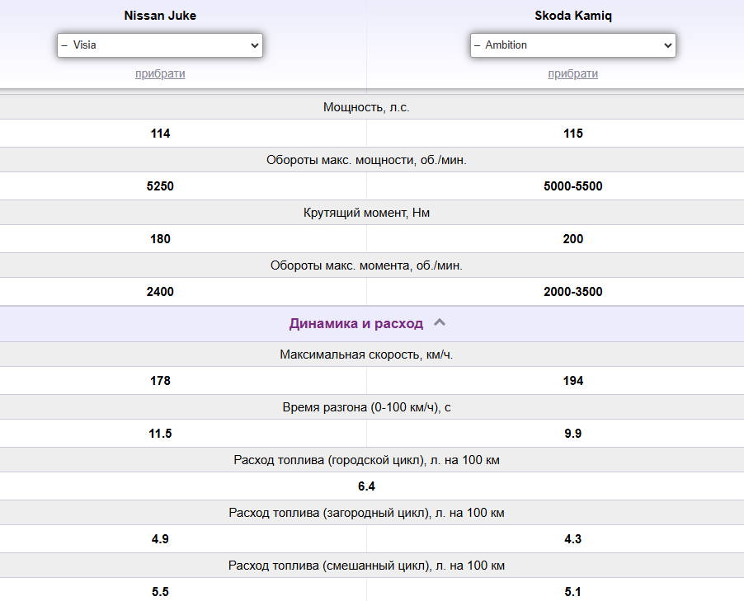Click max speed value 178

click(x=160, y=380)
